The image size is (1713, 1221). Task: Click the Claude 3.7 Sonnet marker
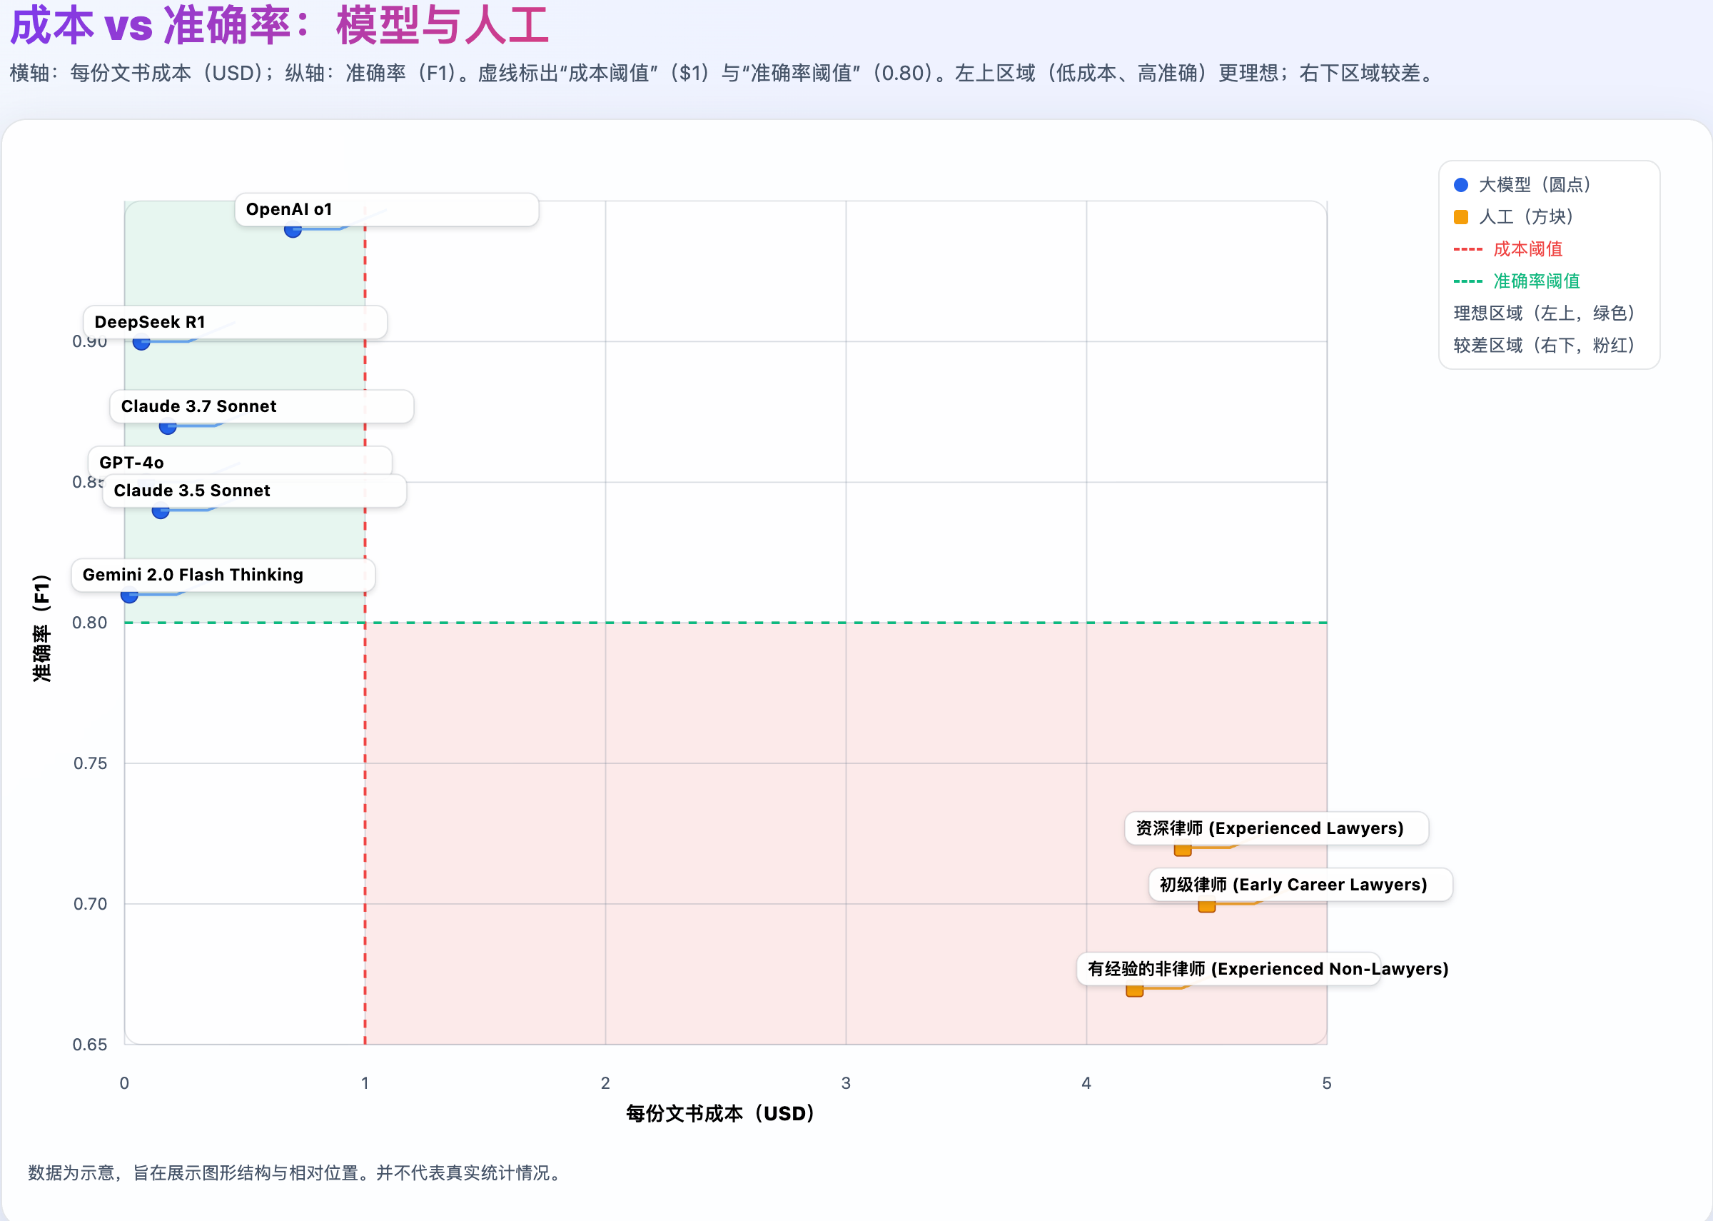click(x=168, y=426)
